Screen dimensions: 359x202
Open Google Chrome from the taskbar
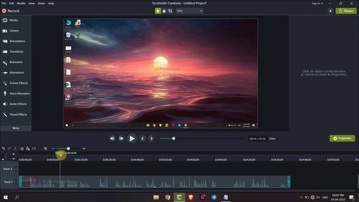click(x=168, y=197)
